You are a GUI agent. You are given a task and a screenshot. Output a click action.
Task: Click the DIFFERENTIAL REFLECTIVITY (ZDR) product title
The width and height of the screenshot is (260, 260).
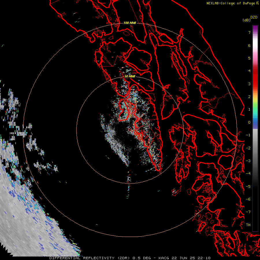(90, 258)
